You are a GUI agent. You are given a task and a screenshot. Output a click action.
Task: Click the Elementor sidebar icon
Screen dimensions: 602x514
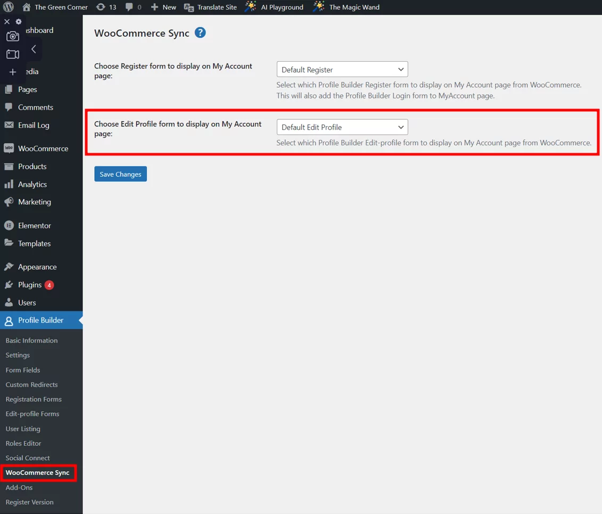point(9,225)
